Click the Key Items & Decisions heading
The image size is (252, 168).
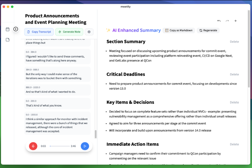pyautogui.click(x=130, y=102)
